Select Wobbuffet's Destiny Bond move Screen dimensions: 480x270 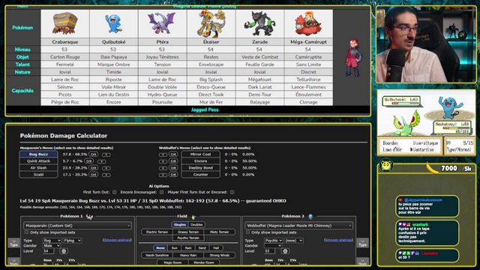pos(200,168)
